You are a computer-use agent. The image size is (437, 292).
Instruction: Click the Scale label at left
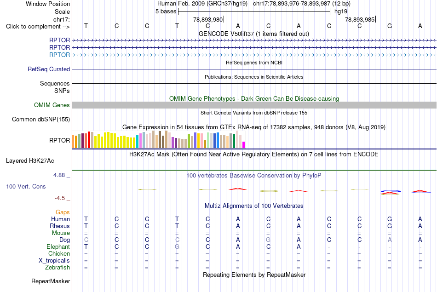pyautogui.click(x=62, y=11)
